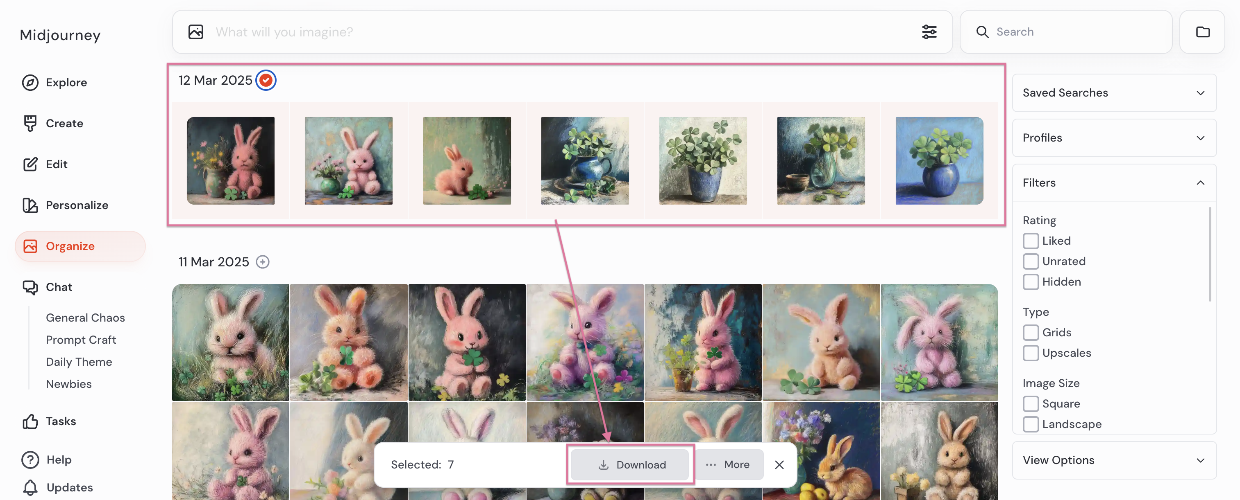Select the pink bunny on dark background thumbnail

pos(231,160)
